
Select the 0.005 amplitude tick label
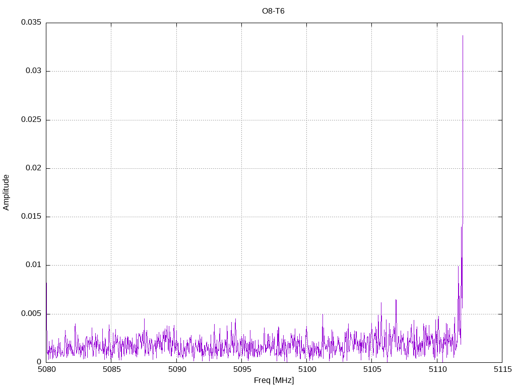click(x=31, y=313)
